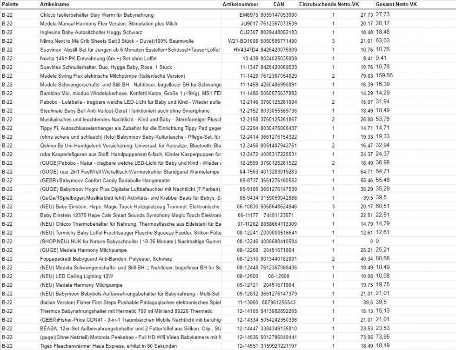Click Qshino By Uni-Handgelenk-Versicherung cell

[131, 146]
